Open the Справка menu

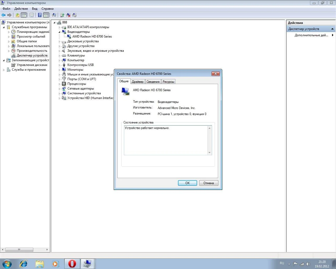[x=48, y=9]
